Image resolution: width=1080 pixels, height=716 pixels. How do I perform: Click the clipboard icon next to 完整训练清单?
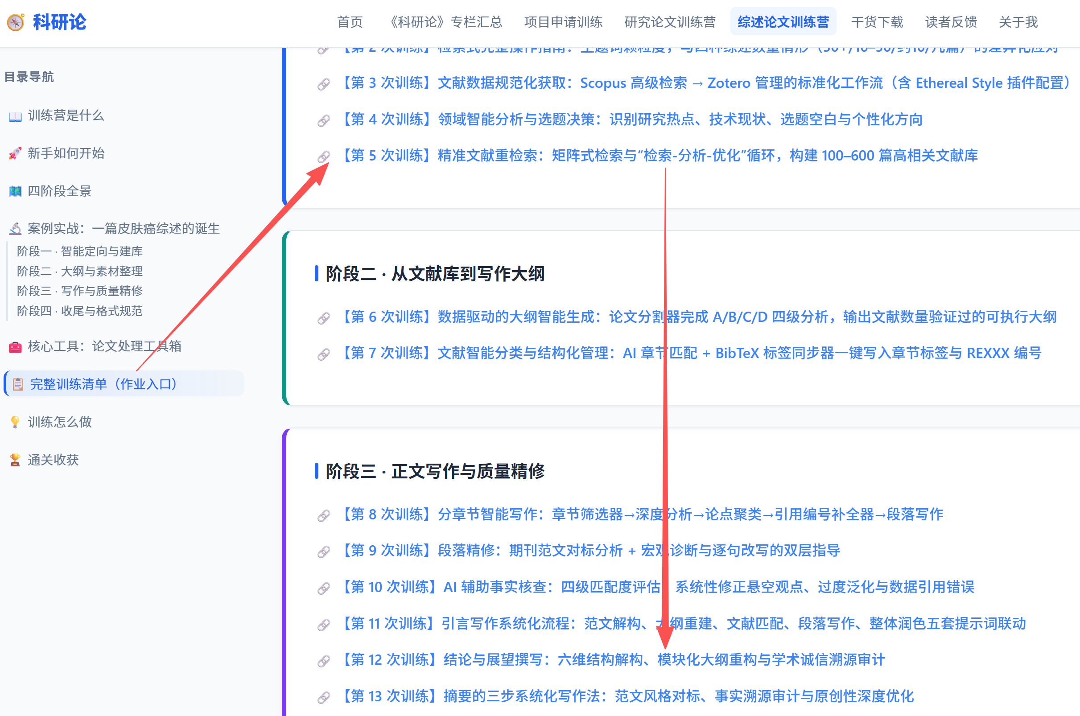click(x=18, y=384)
